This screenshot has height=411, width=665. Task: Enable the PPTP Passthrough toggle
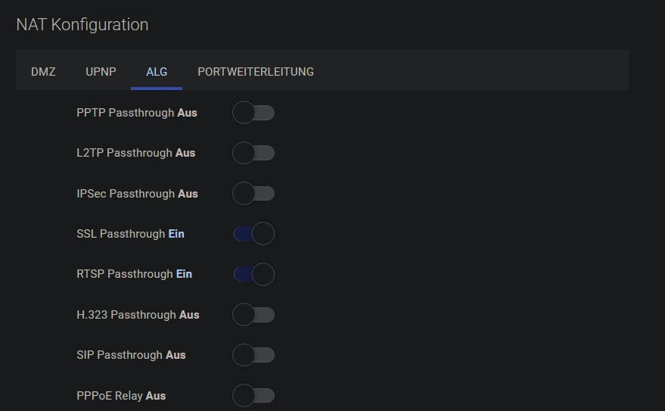click(x=253, y=113)
